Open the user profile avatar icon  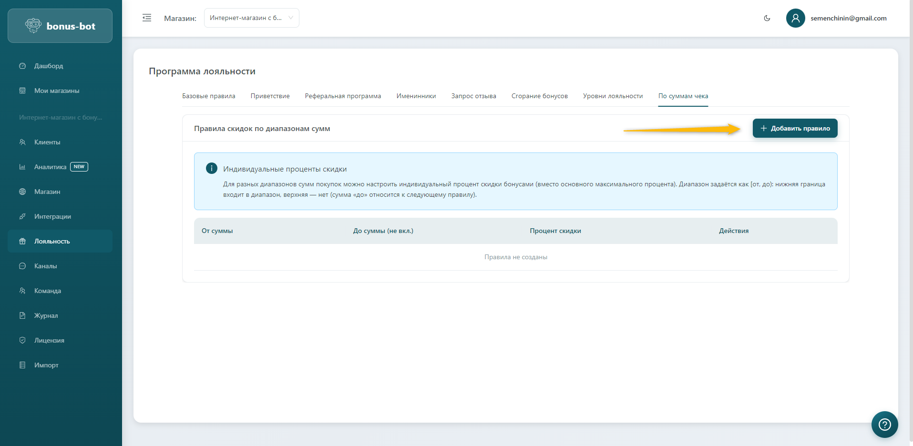795,18
